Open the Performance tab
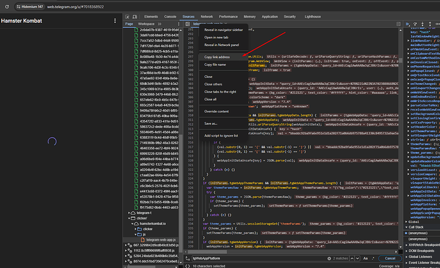 (228, 17)
